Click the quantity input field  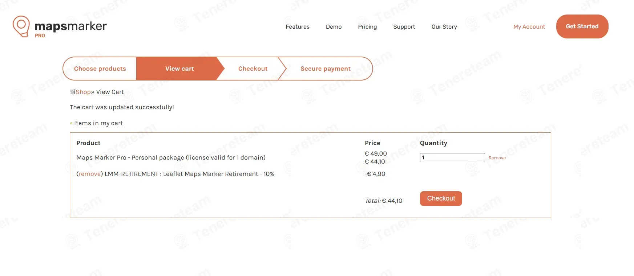click(x=452, y=157)
